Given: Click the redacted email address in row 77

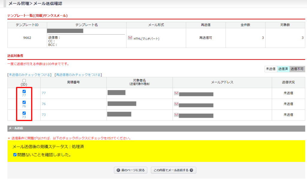Looking at the screenshot, I should tap(196, 94).
